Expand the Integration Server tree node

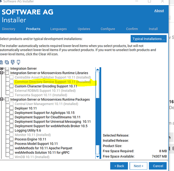[2, 68]
